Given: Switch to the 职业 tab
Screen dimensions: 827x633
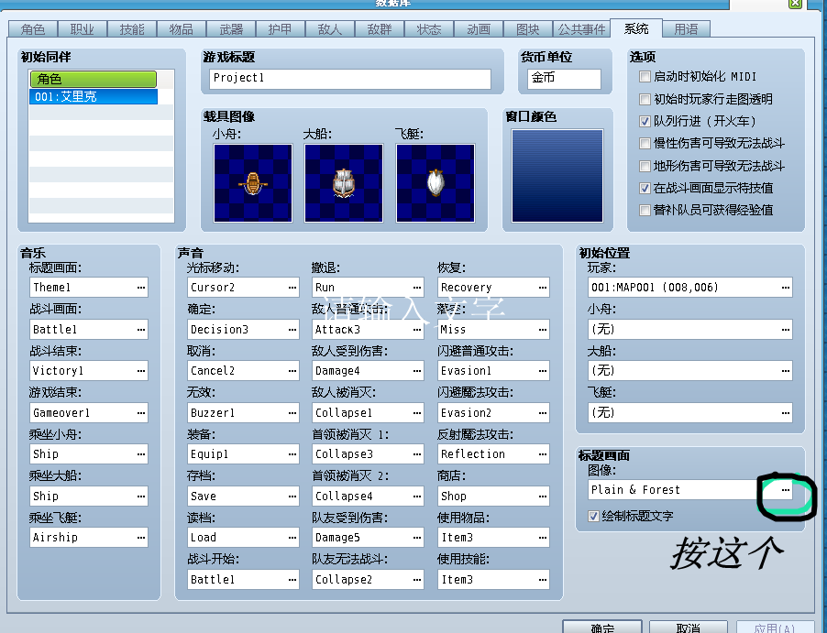Looking at the screenshot, I should (x=83, y=29).
